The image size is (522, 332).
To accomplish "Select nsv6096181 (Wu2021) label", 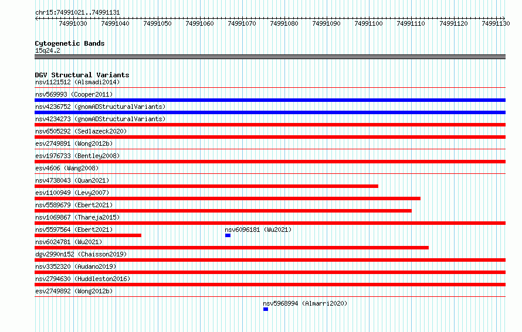I will point(258,230).
